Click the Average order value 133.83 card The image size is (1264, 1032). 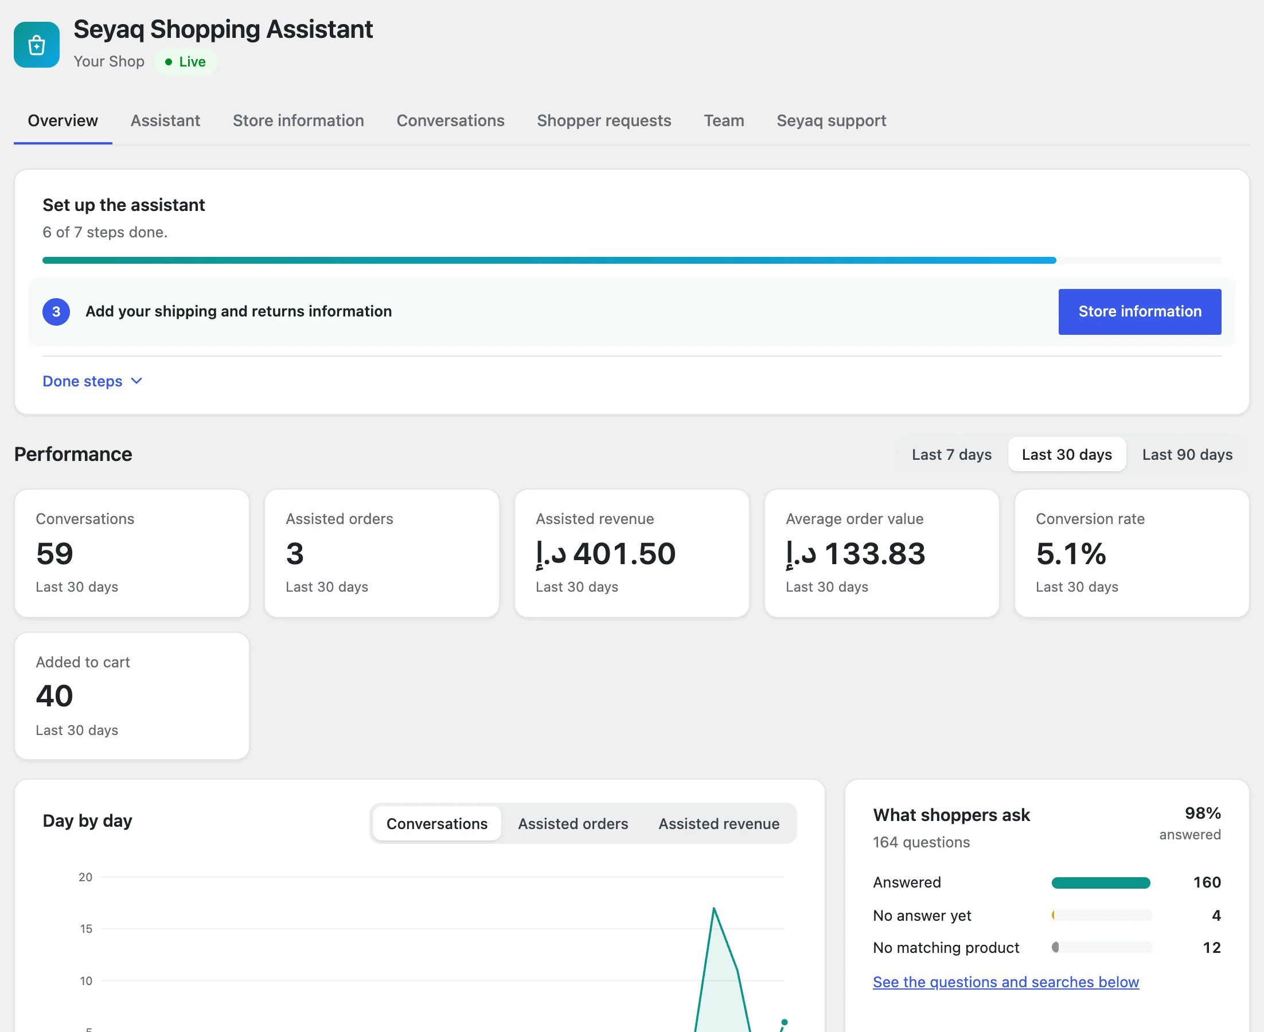point(881,553)
